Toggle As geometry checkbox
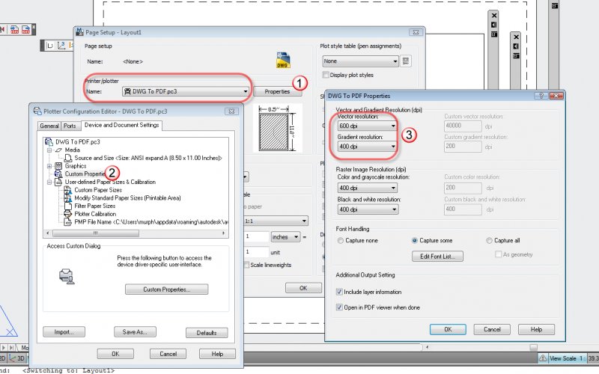This screenshot has width=599, height=374. (498, 254)
